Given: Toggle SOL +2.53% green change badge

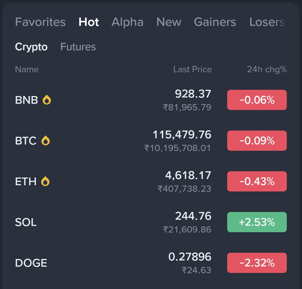Looking at the screenshot, I should (257, 222).
